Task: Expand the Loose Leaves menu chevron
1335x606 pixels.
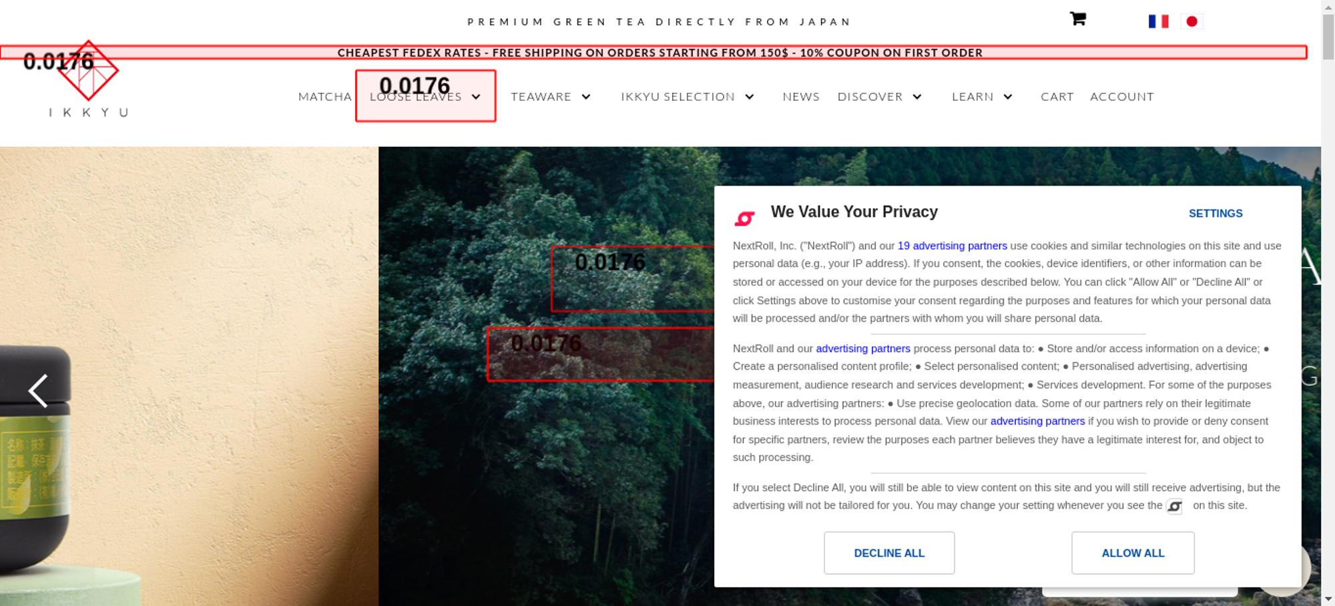Action: [476, 97]
